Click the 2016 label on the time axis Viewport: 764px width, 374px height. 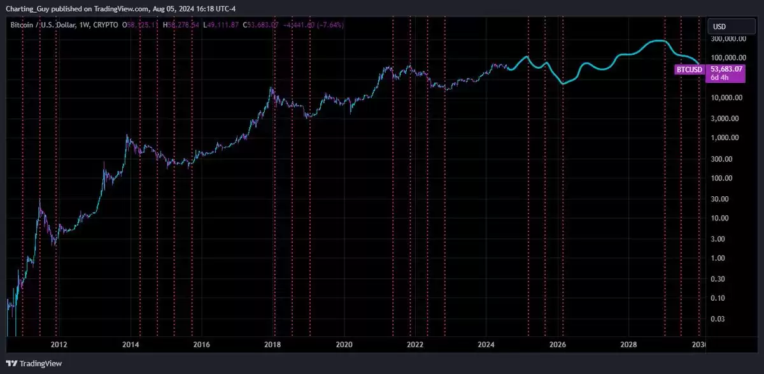tap(201, 345)
